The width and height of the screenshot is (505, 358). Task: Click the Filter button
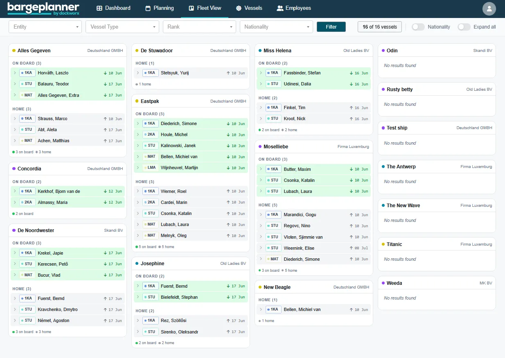coord(331,27)
